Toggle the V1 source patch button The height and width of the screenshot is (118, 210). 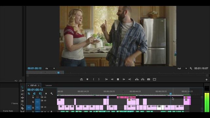pos(29,108)
